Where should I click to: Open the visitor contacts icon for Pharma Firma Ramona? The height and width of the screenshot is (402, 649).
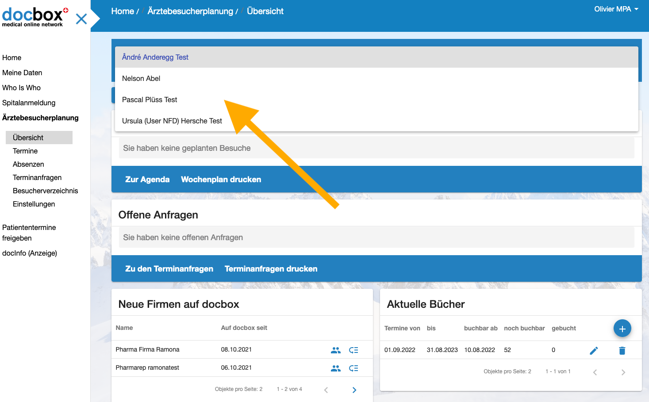(336, 349)
